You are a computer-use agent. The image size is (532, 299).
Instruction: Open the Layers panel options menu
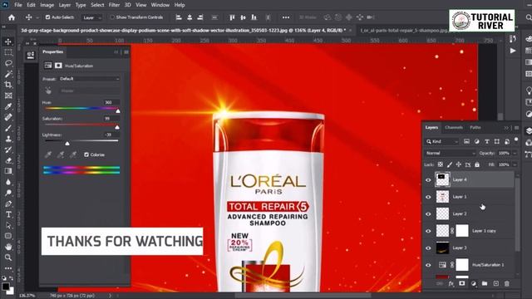(x=516, y=127)
